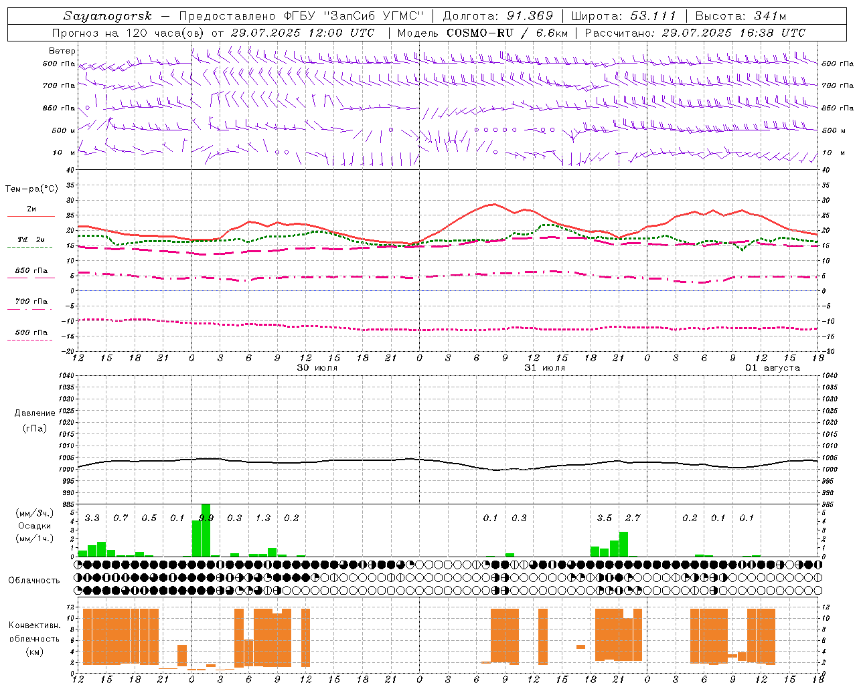Click the 01 августа date label
This screenshot has width=857, height=685.
pyautogui.click(x=773, y=368)
